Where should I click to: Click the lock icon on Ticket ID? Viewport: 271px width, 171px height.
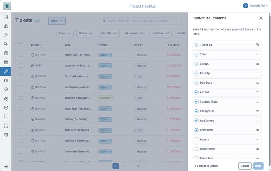point(257,45)
